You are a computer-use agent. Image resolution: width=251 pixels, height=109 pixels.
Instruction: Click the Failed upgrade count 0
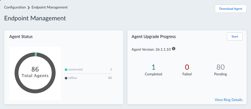(187, 67)
